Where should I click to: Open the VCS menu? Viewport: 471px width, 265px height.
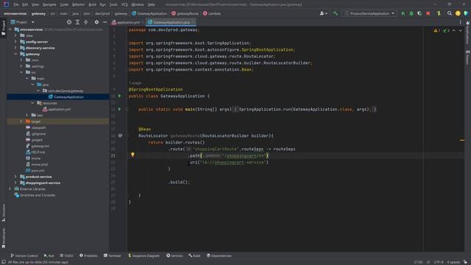pos(124,4)
